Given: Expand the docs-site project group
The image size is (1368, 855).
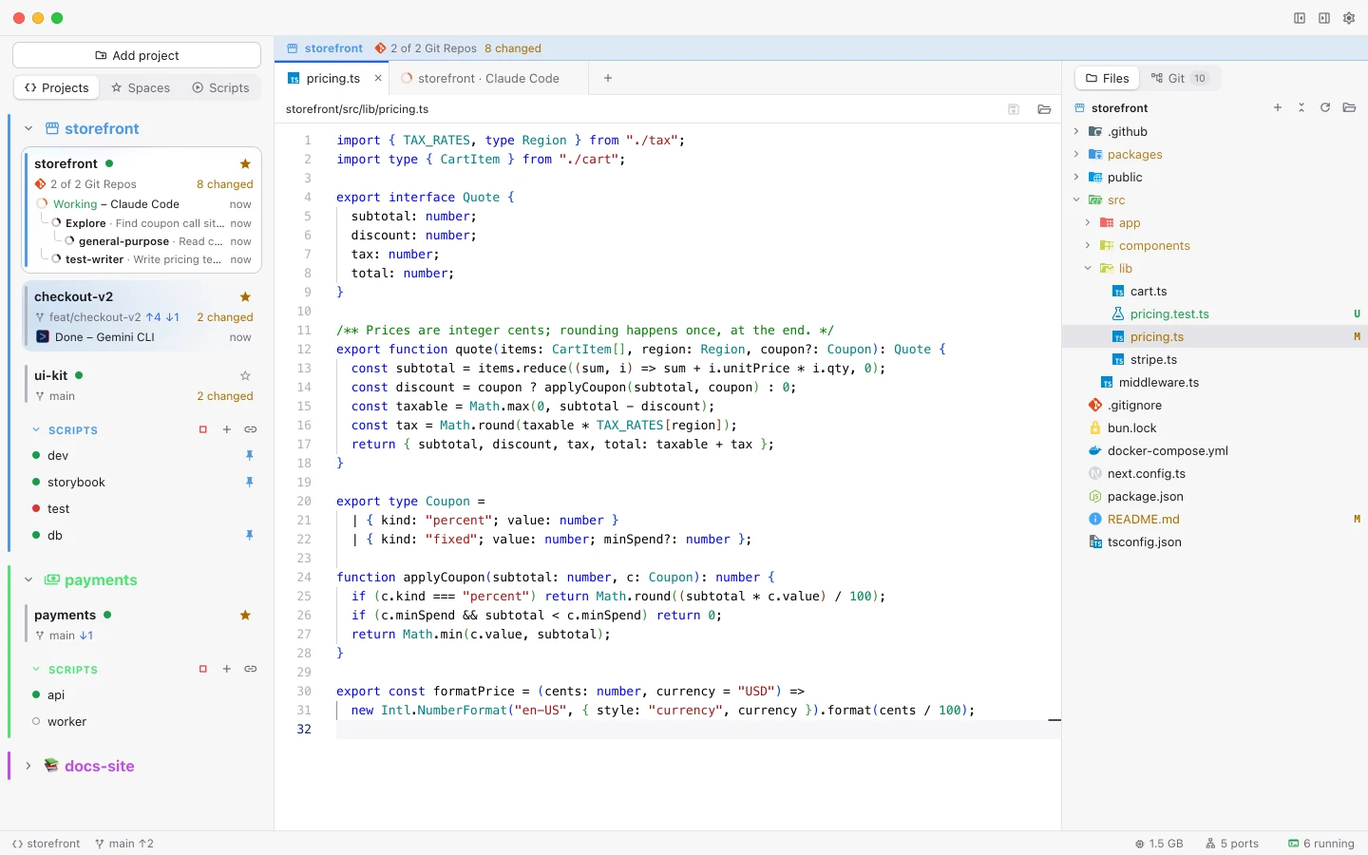Looking at the screenshot, I should click(28, 766).
